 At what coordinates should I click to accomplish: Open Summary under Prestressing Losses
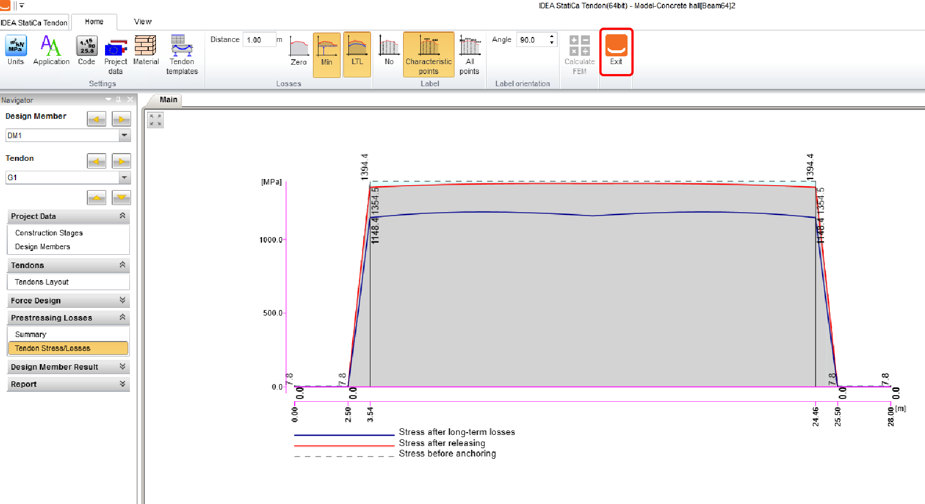[x=31, y=334]
